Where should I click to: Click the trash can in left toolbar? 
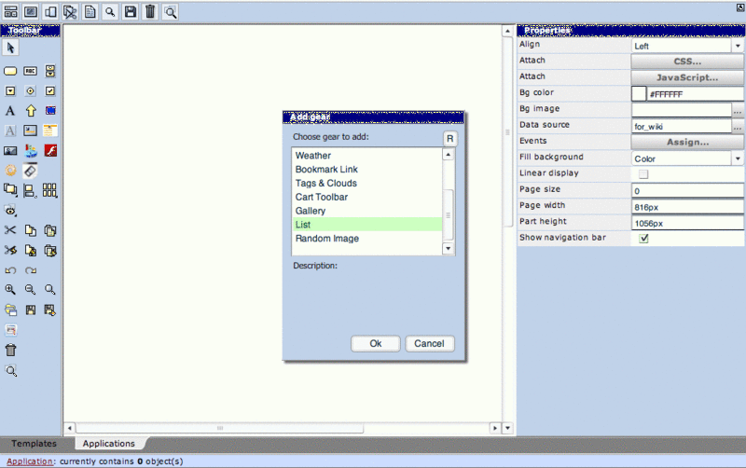[10, 351]
